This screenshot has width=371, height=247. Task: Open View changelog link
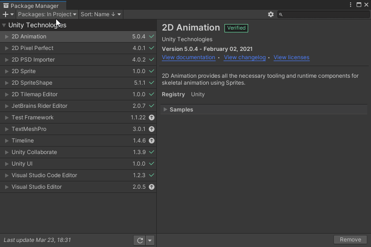pyautogui.click(x=245, y=57)
